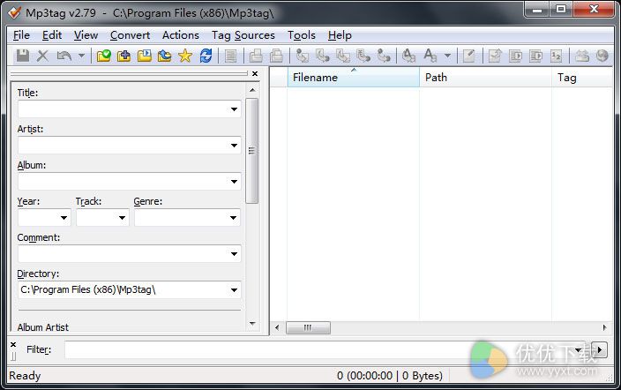Click the toolbar icon left of the globe
Image resolution: width=621 pixels, height=390 pixels.
point(582,56)
